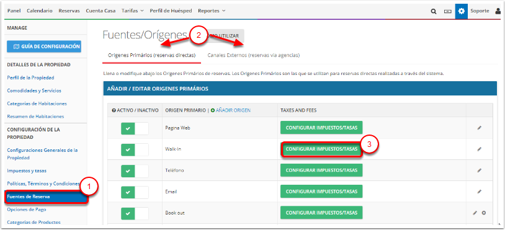Edit the Pagina Web origin pencil
Viewport: 505px width, 230px height.
point(479,128)
